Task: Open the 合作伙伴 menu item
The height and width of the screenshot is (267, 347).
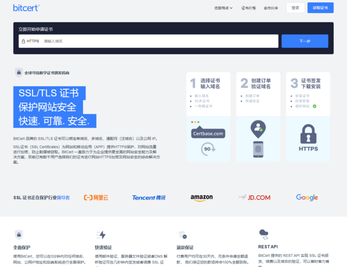Action: click(x=271, y=8)
